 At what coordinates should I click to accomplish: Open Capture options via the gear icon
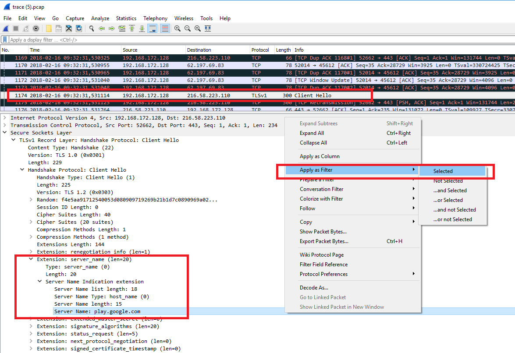tap(36, 28)
